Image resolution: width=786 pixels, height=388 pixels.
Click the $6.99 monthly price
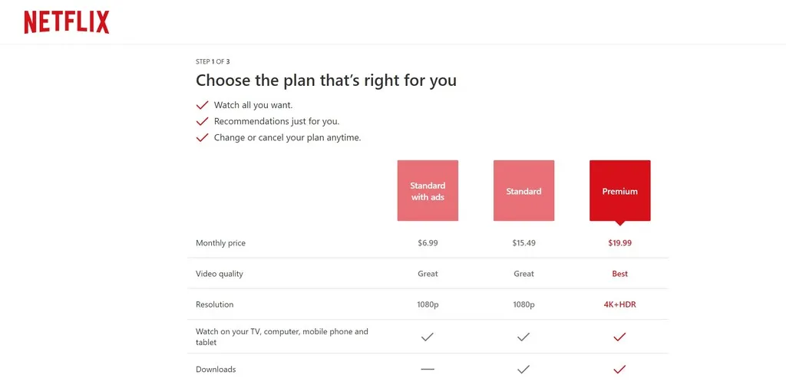428,243
